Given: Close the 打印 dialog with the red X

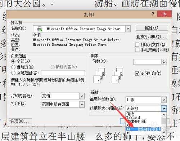Looking at the screenshot, I should click(165, 14).
